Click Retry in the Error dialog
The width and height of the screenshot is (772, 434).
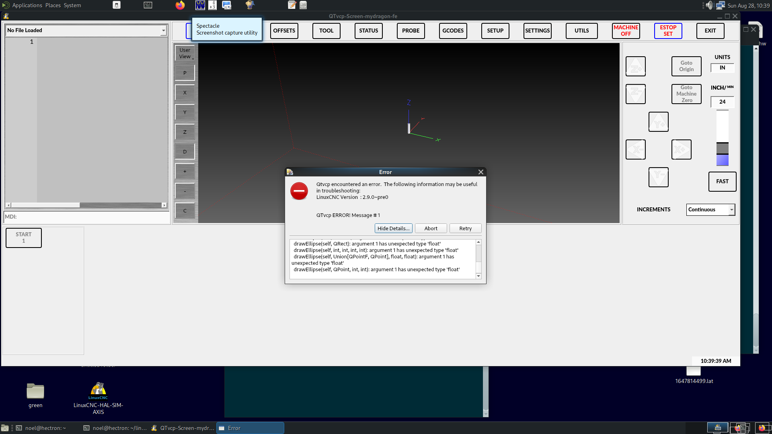466,228
